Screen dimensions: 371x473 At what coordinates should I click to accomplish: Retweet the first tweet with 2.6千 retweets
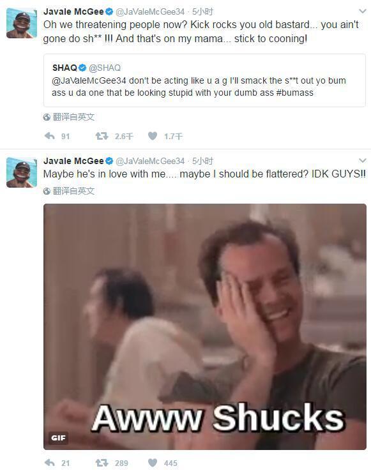tap(102, 136)
